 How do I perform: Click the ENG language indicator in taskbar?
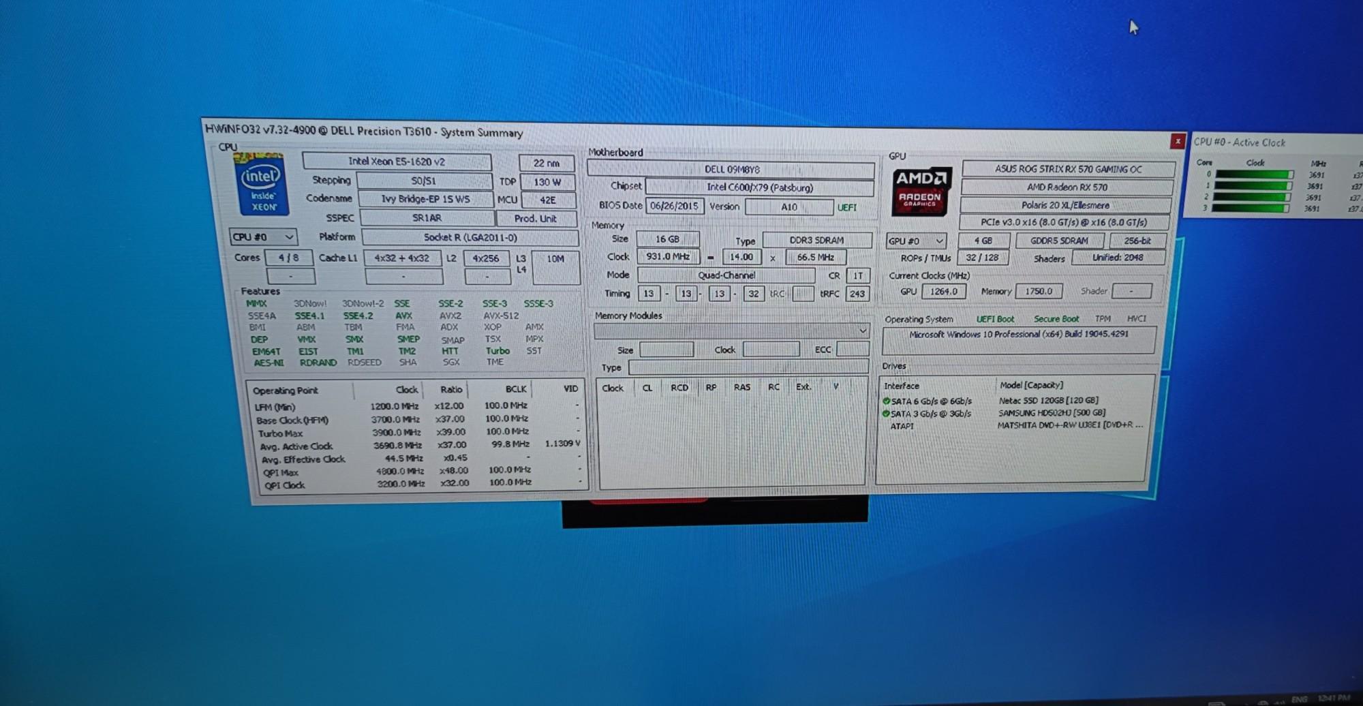click(x=1299, y=700)
